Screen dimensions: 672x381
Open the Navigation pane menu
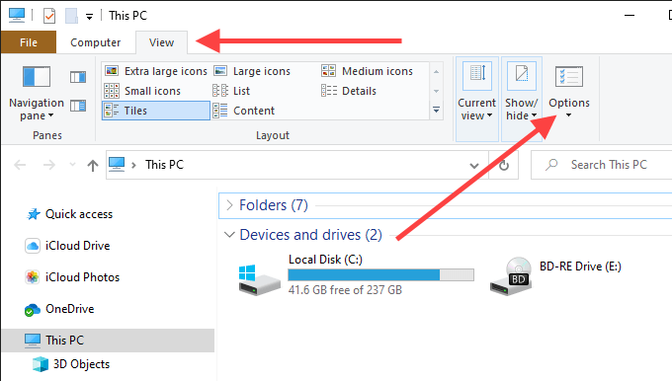tap(37, 94)
